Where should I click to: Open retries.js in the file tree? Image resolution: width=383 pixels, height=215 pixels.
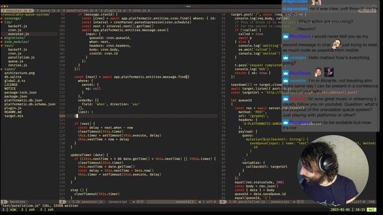tap(17, 65)
